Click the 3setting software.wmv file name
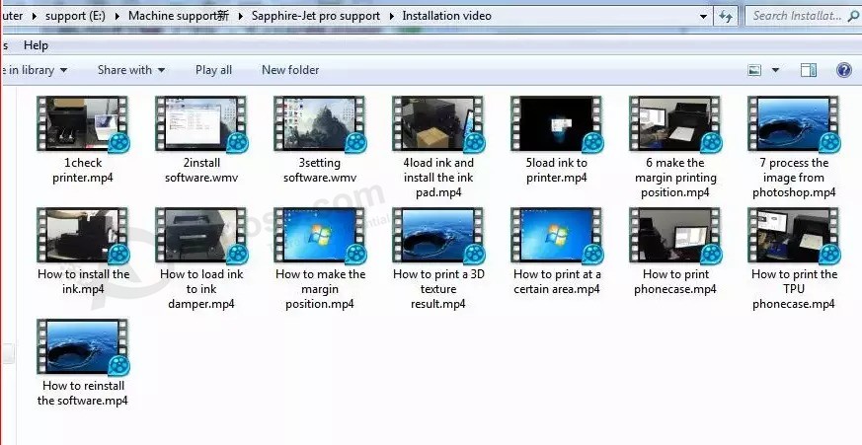The image size is (862, 445). 320,171
